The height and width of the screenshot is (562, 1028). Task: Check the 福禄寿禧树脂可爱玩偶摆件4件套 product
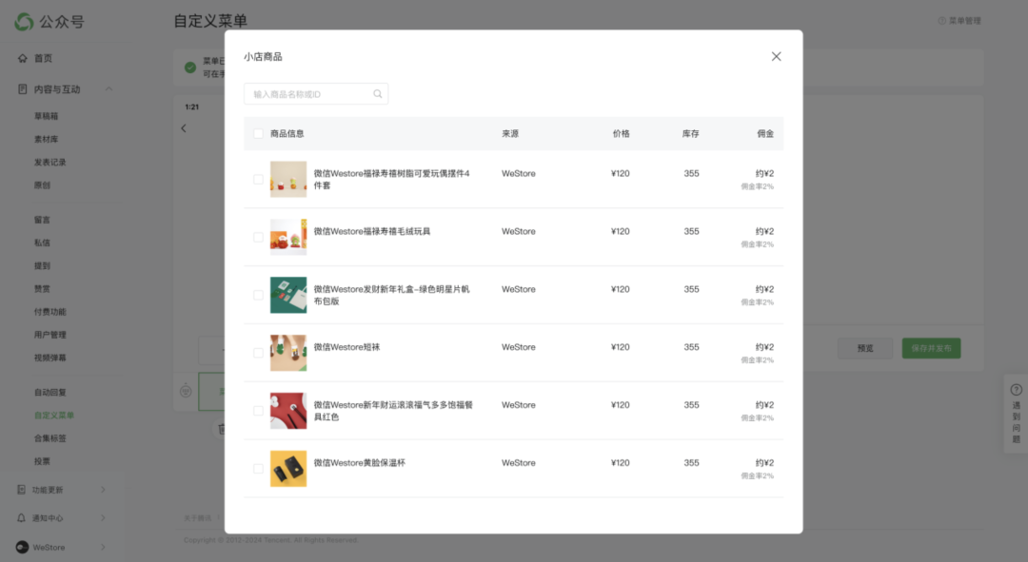click(x=258, y=180)
